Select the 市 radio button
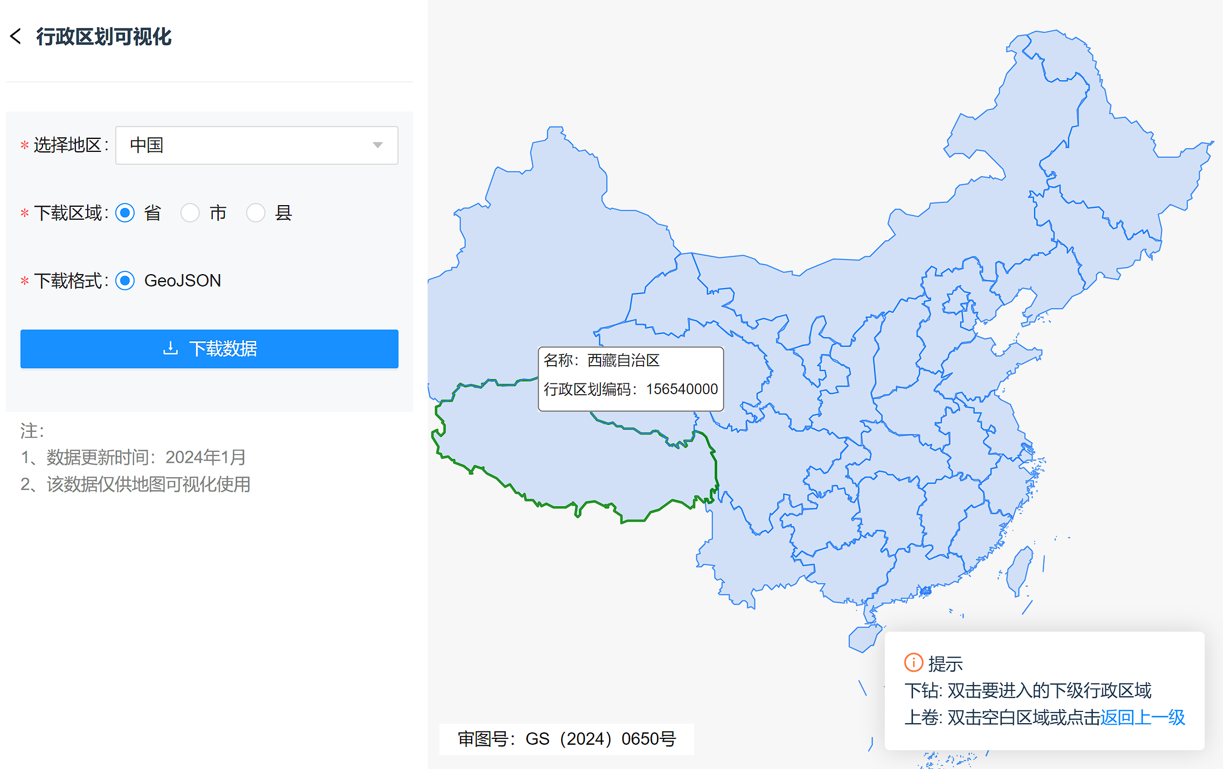 tap(190, 213)
